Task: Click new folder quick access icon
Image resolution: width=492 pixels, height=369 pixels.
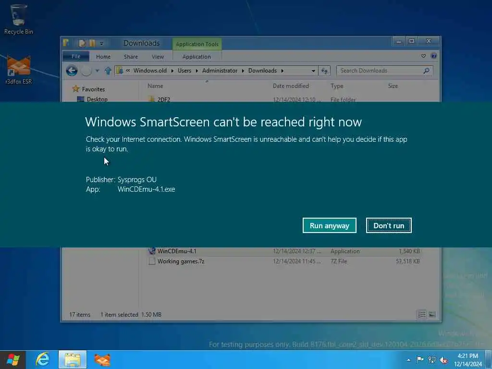Action: point(92,43)
